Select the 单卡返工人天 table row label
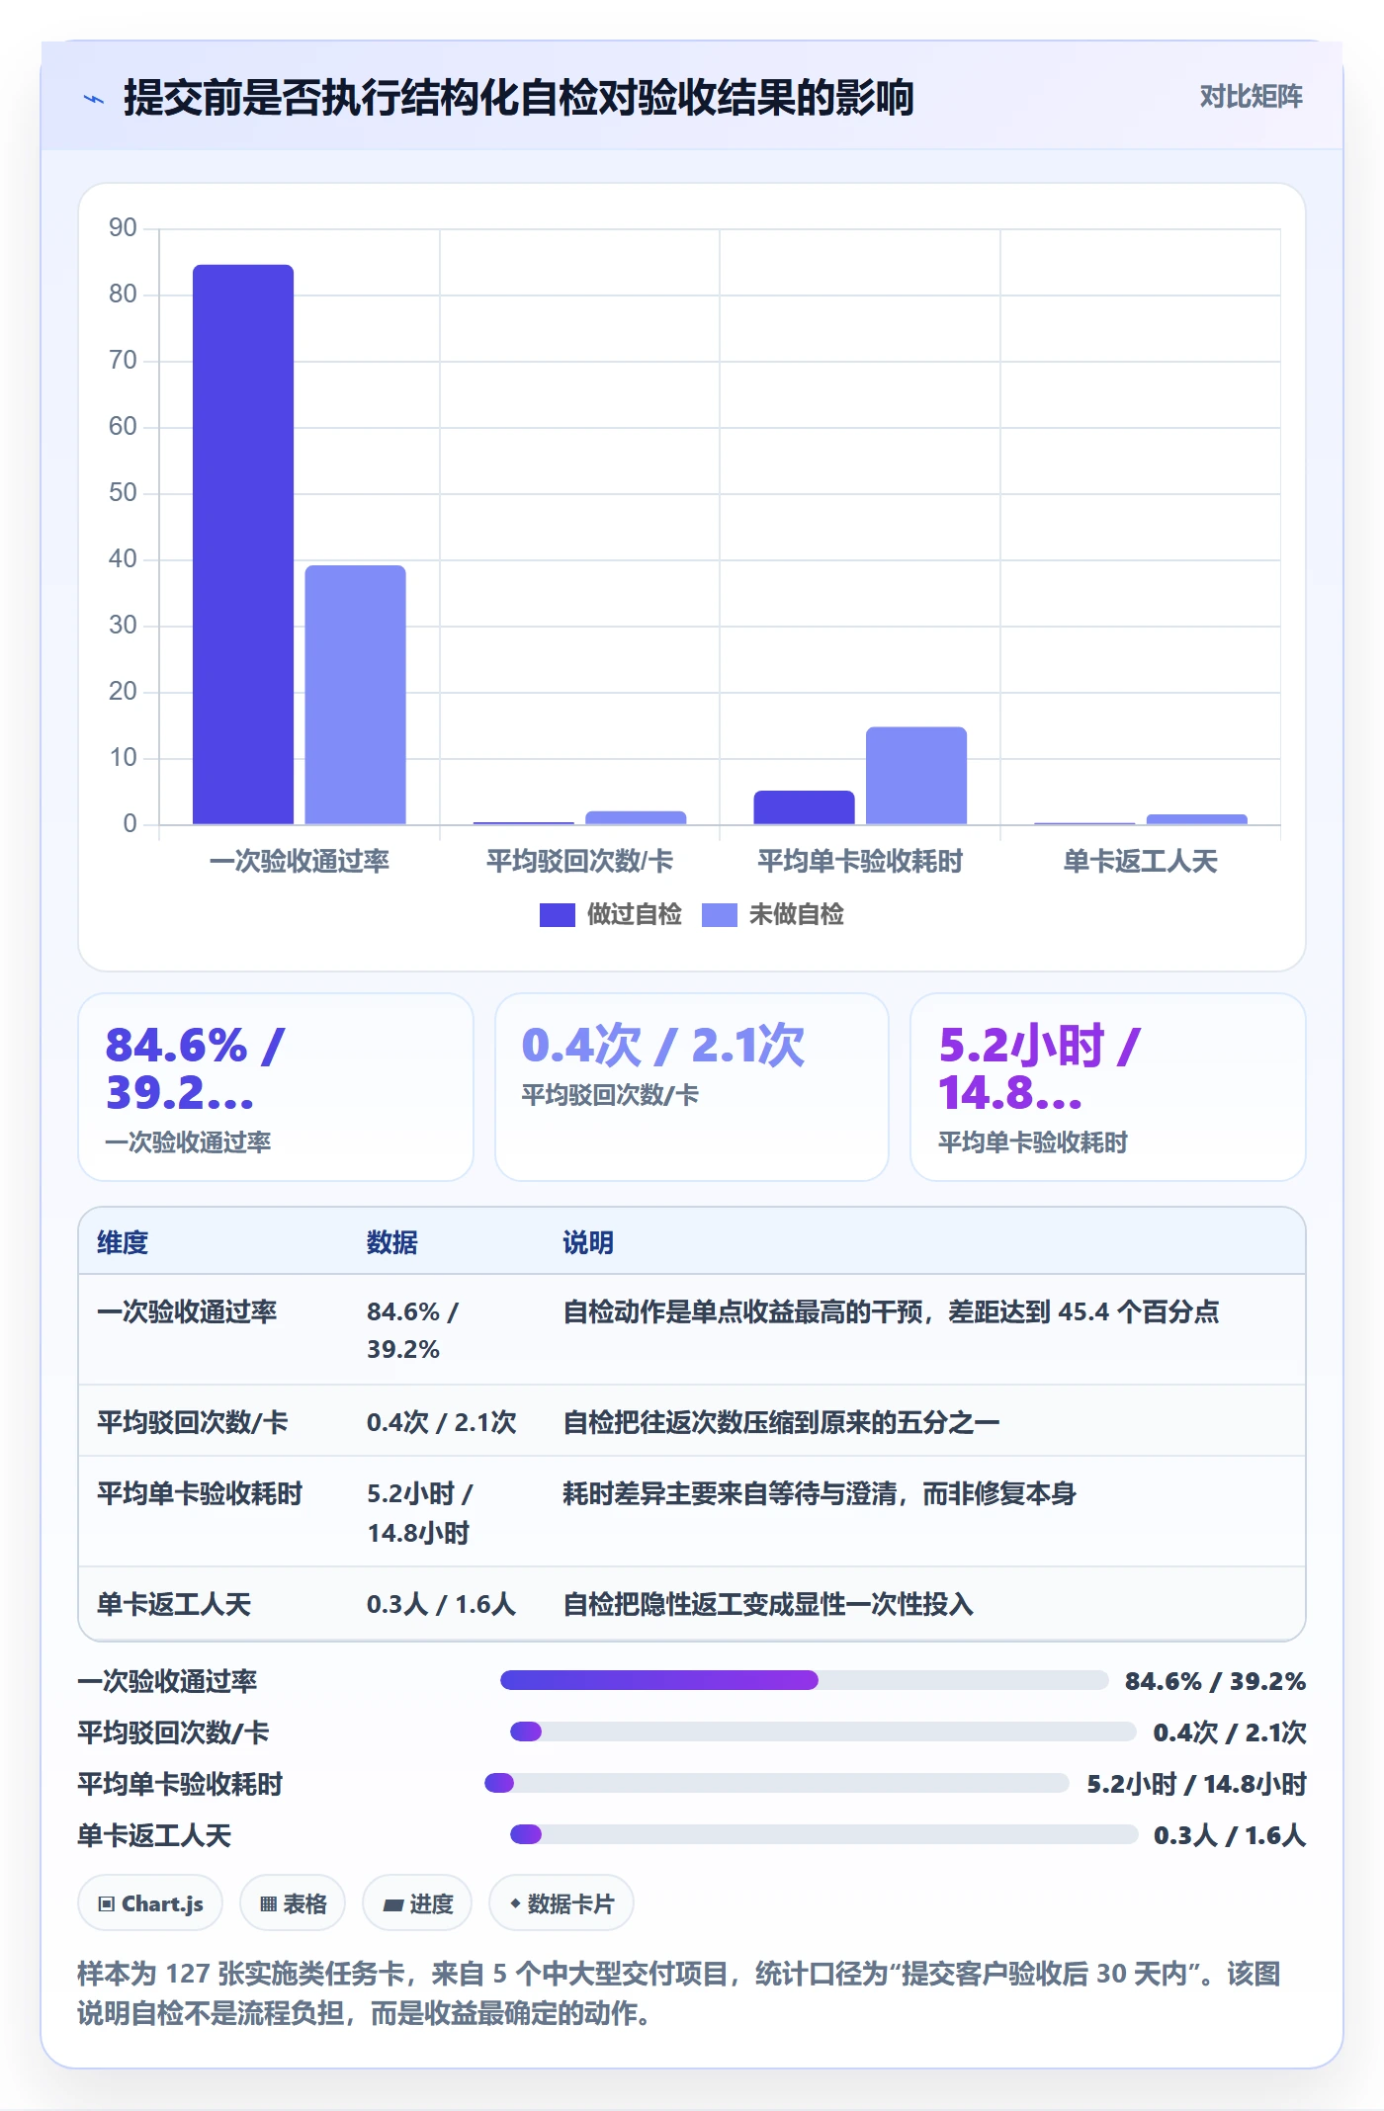1384x2111 pixels. pyautogui.click(x=174, y=1604)
